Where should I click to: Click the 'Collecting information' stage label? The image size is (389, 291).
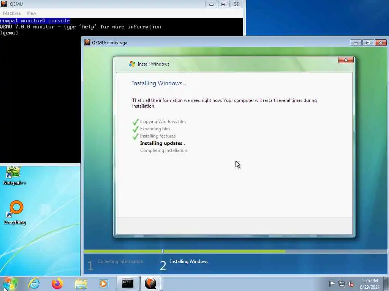click(x=120, y=261)
